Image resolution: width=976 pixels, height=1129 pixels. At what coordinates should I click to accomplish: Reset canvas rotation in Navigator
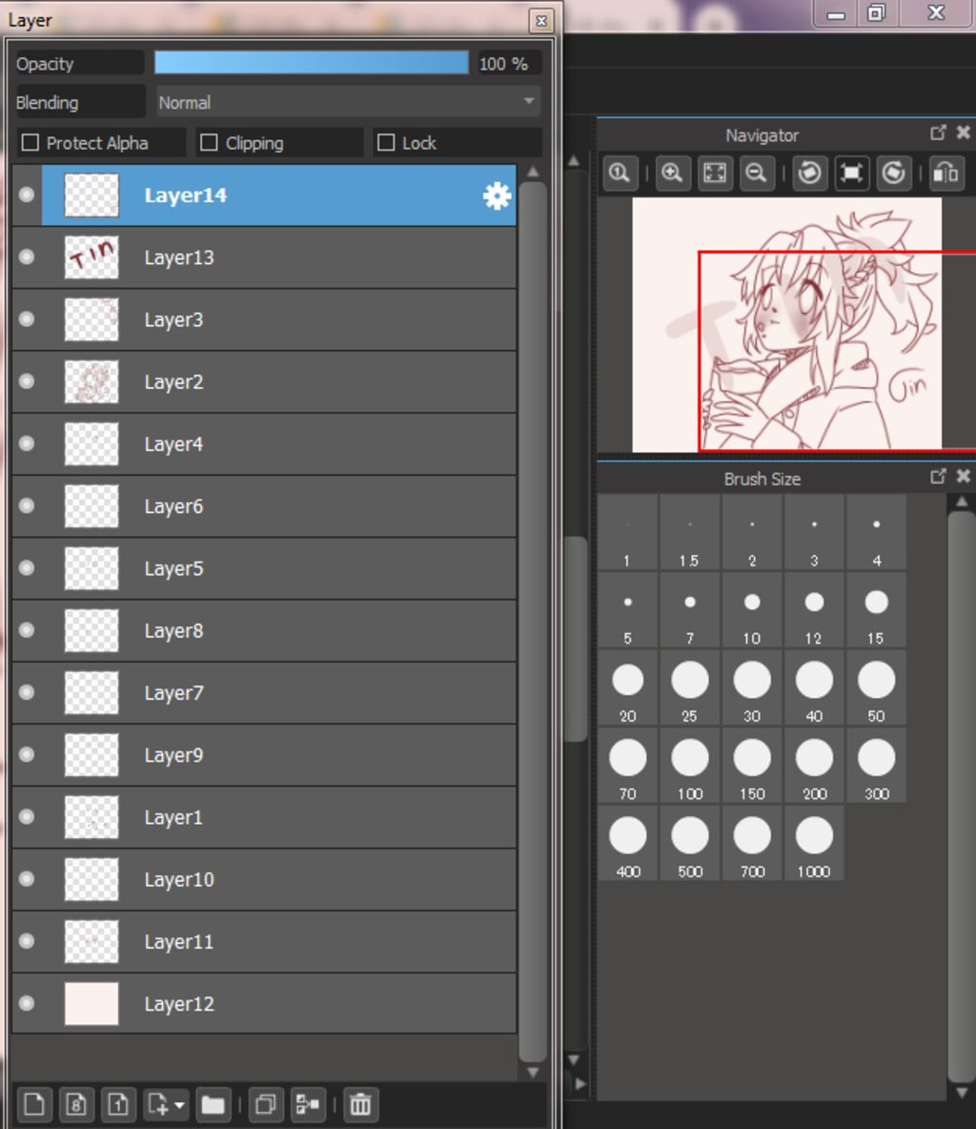coord(851,173)
